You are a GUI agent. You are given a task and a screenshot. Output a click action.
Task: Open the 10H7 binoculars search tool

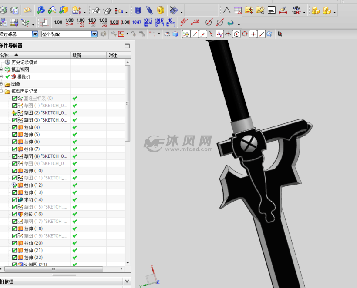(x=296, y=10)
